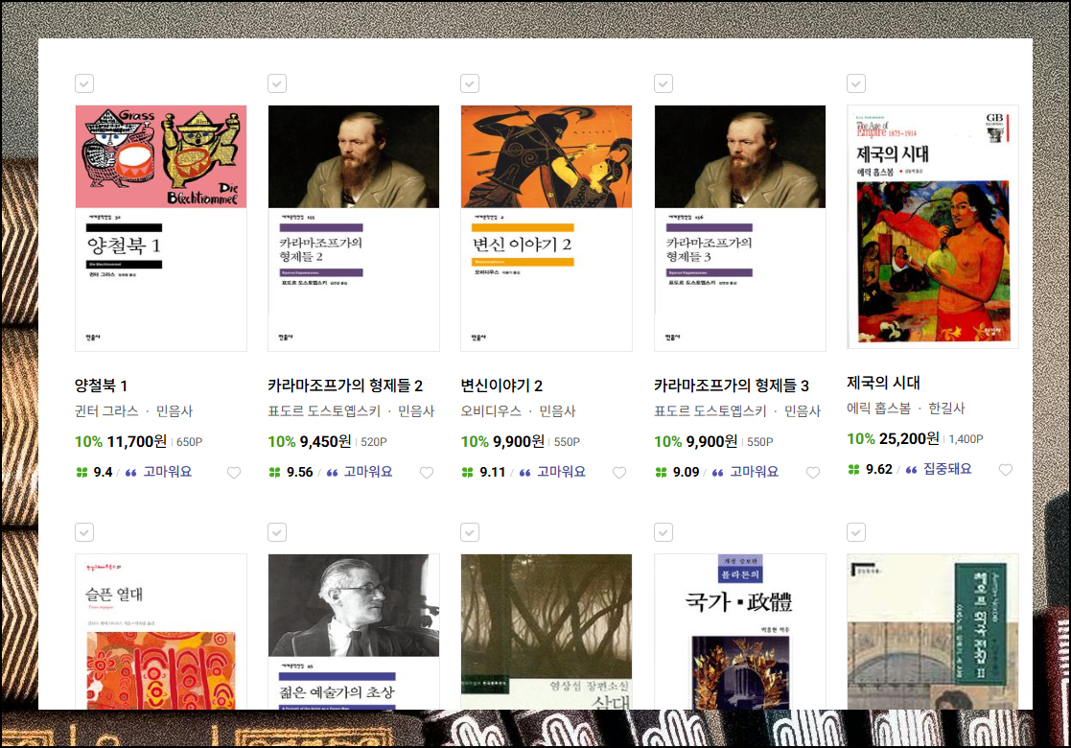This screenshot has height=748, width=1071.
Task: Open title link 양철북 1
Action: click(101, 386)
